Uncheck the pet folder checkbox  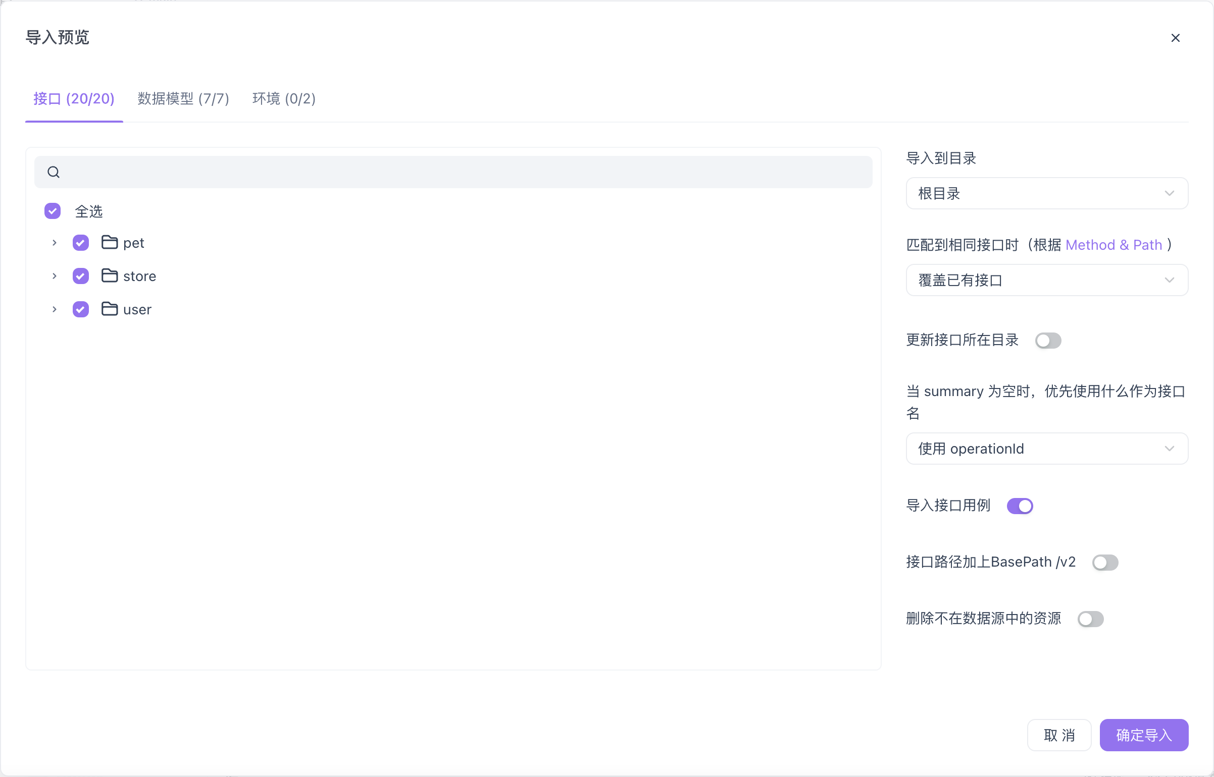click(80, 242)
